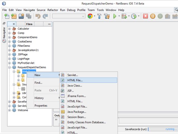The image size is (178, 134).
Task: Click the restore window group icon above Navigator
Action: coord(4,23)
